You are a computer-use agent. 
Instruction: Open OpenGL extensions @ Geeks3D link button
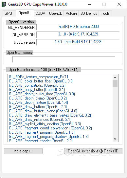coord(93,151)
